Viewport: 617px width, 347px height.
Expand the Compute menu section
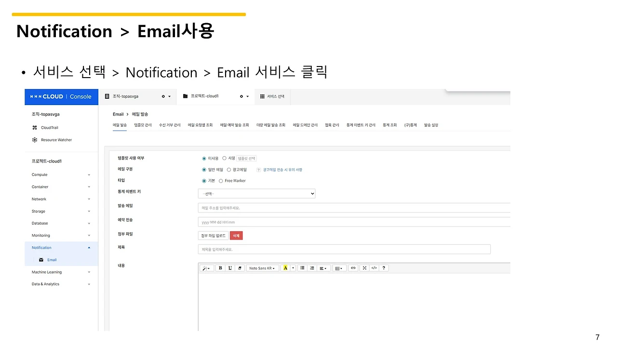(x=61, y=174)
